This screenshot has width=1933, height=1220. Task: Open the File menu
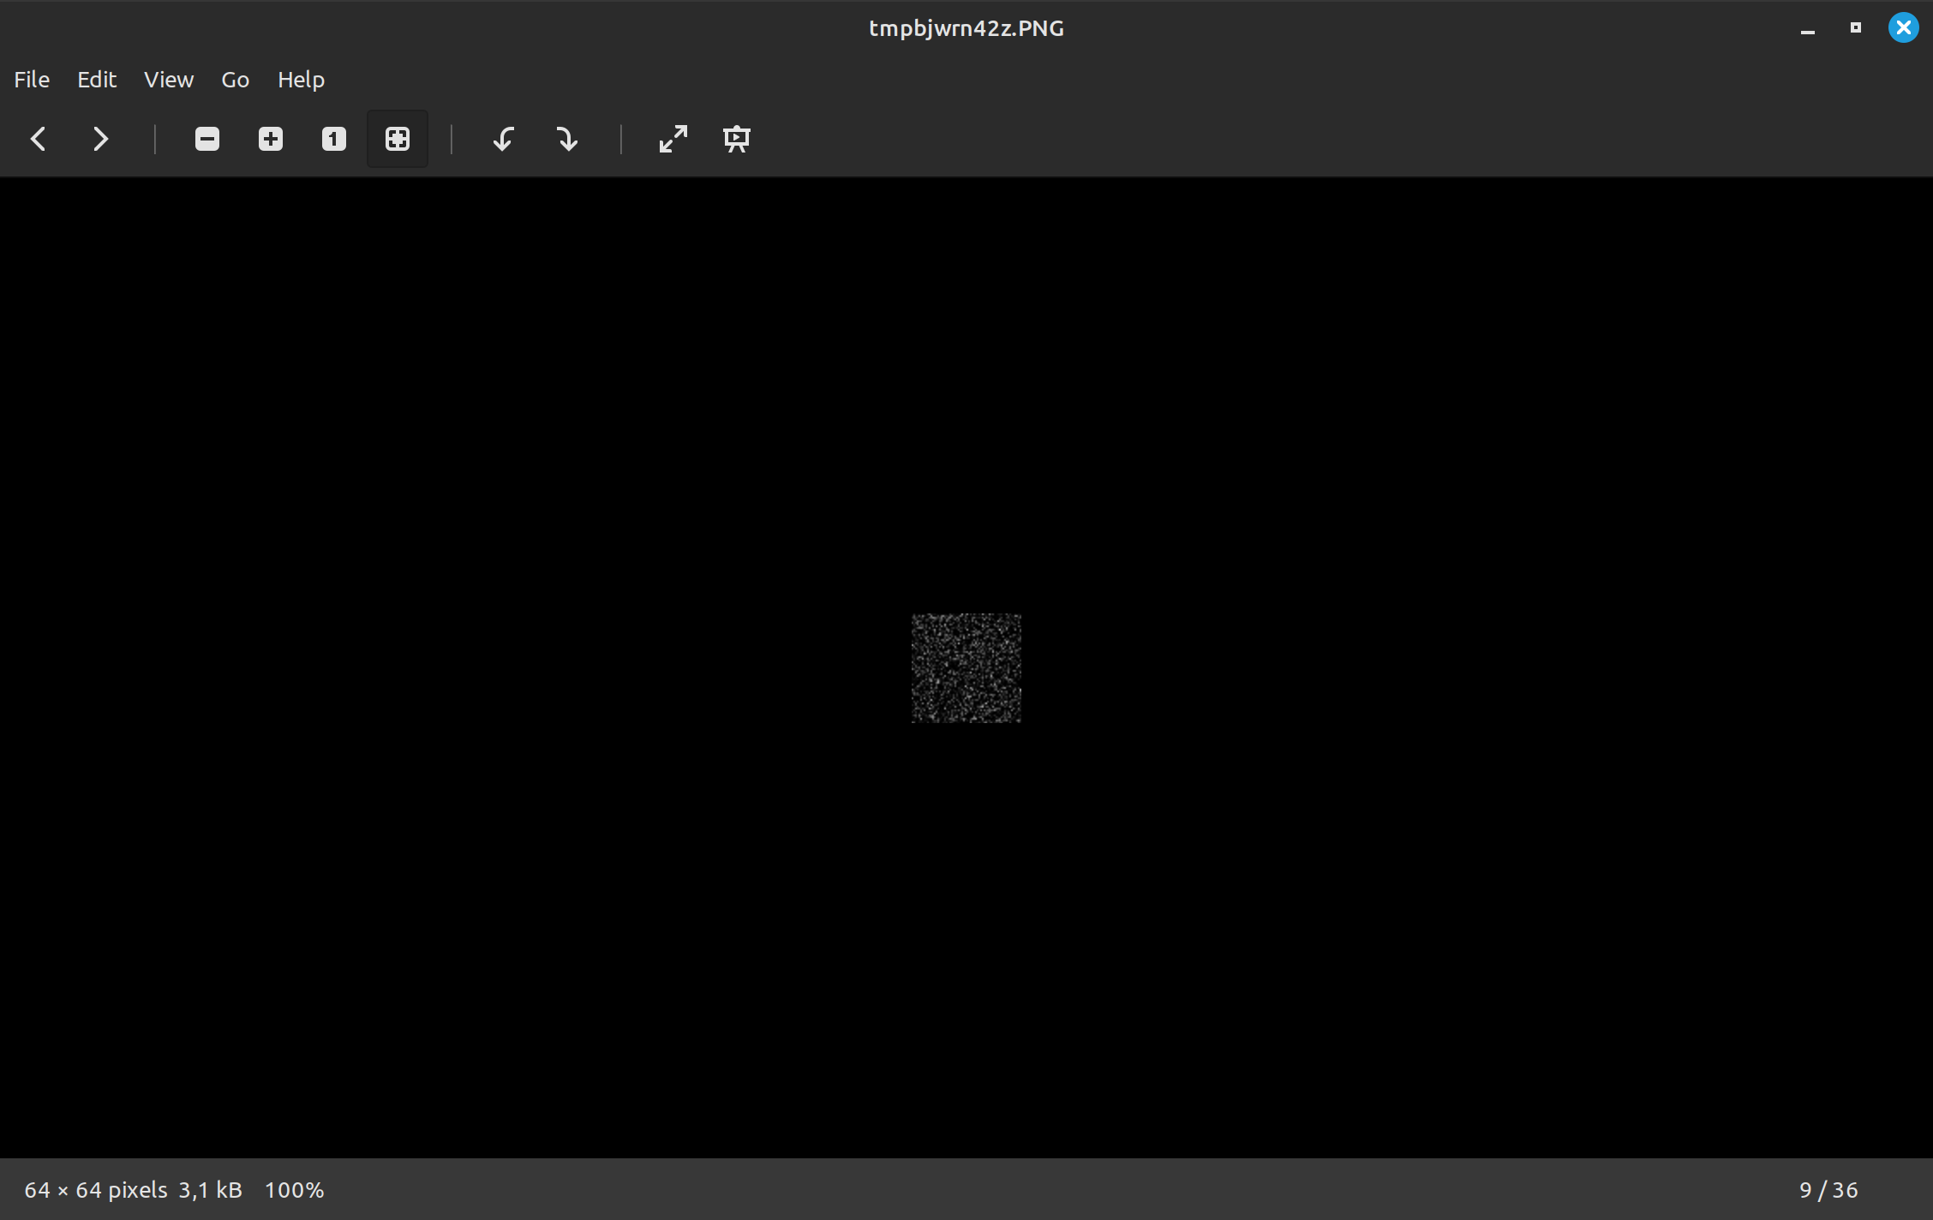click(32, 80)
